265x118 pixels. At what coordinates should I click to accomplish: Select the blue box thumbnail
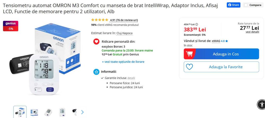[x=34, y=112]
